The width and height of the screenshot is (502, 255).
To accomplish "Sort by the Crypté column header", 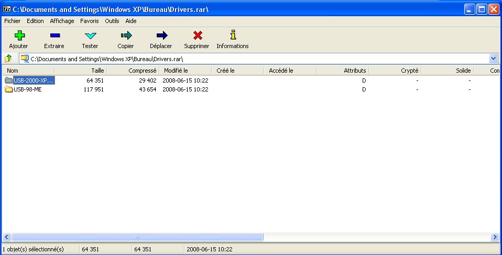I will pos(395,71).
